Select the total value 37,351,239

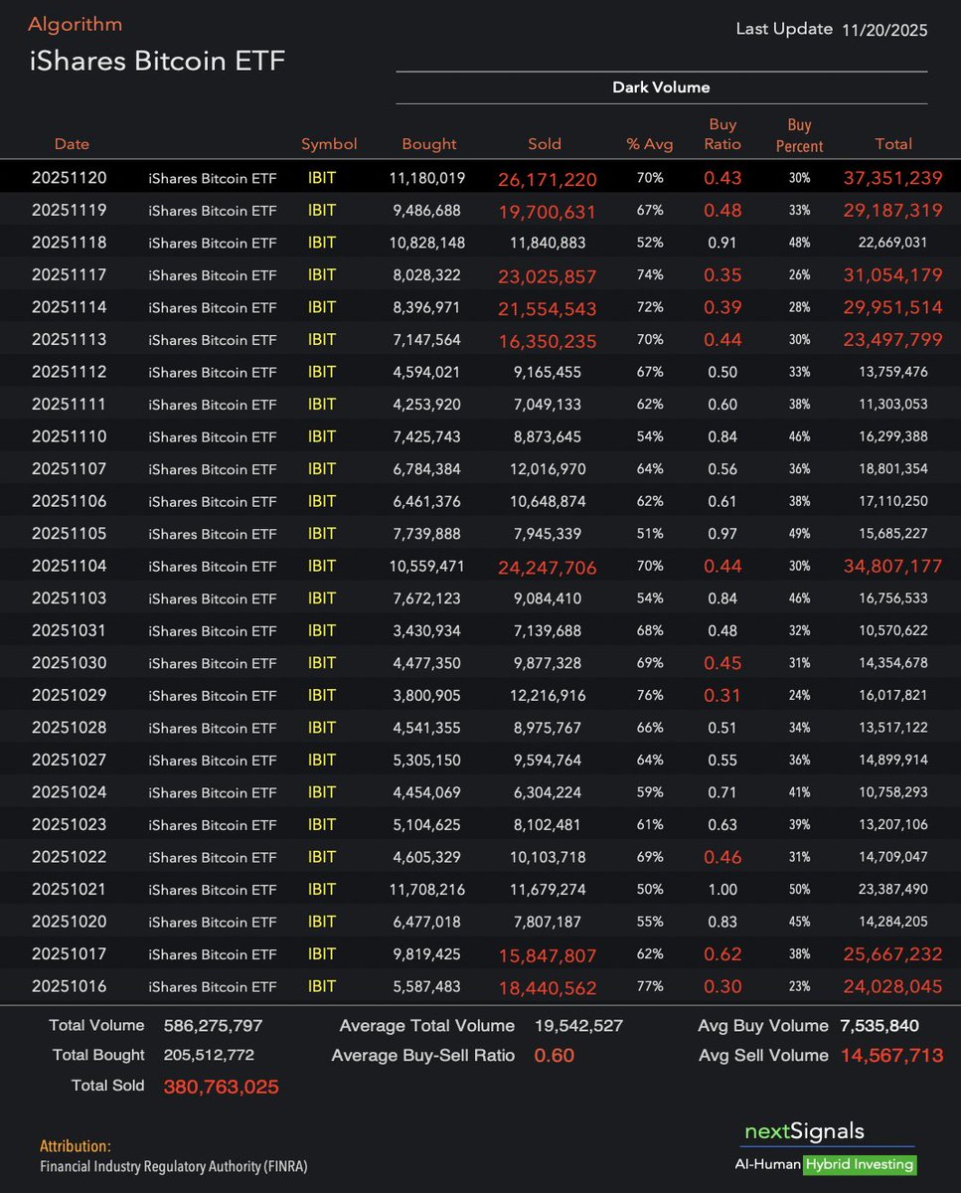pos(892,179)
